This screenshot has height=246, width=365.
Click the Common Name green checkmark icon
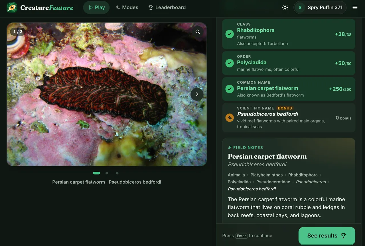(230, 89)
